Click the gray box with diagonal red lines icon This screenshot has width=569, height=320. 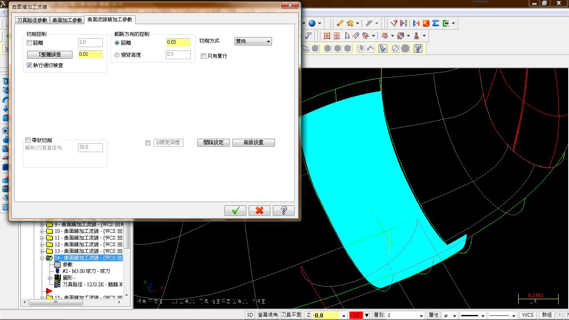pyautogui.click(x=401, y=36)
